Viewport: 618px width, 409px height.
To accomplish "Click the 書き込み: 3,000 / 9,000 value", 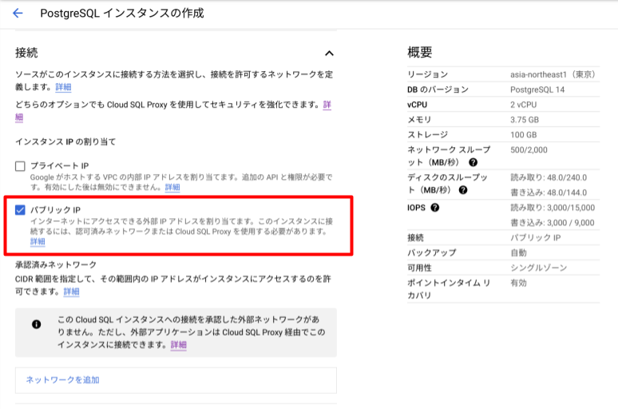I will 553,222.
